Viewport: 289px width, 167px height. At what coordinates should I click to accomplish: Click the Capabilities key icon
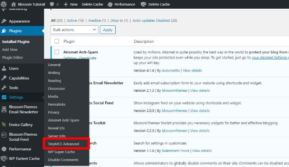click(x=4, y=78)
